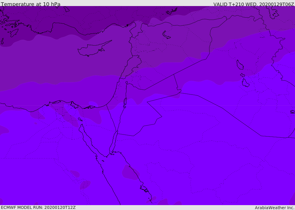
Task: Select the Lake Razzaza outline in Iraq
Action: [245, 83]
